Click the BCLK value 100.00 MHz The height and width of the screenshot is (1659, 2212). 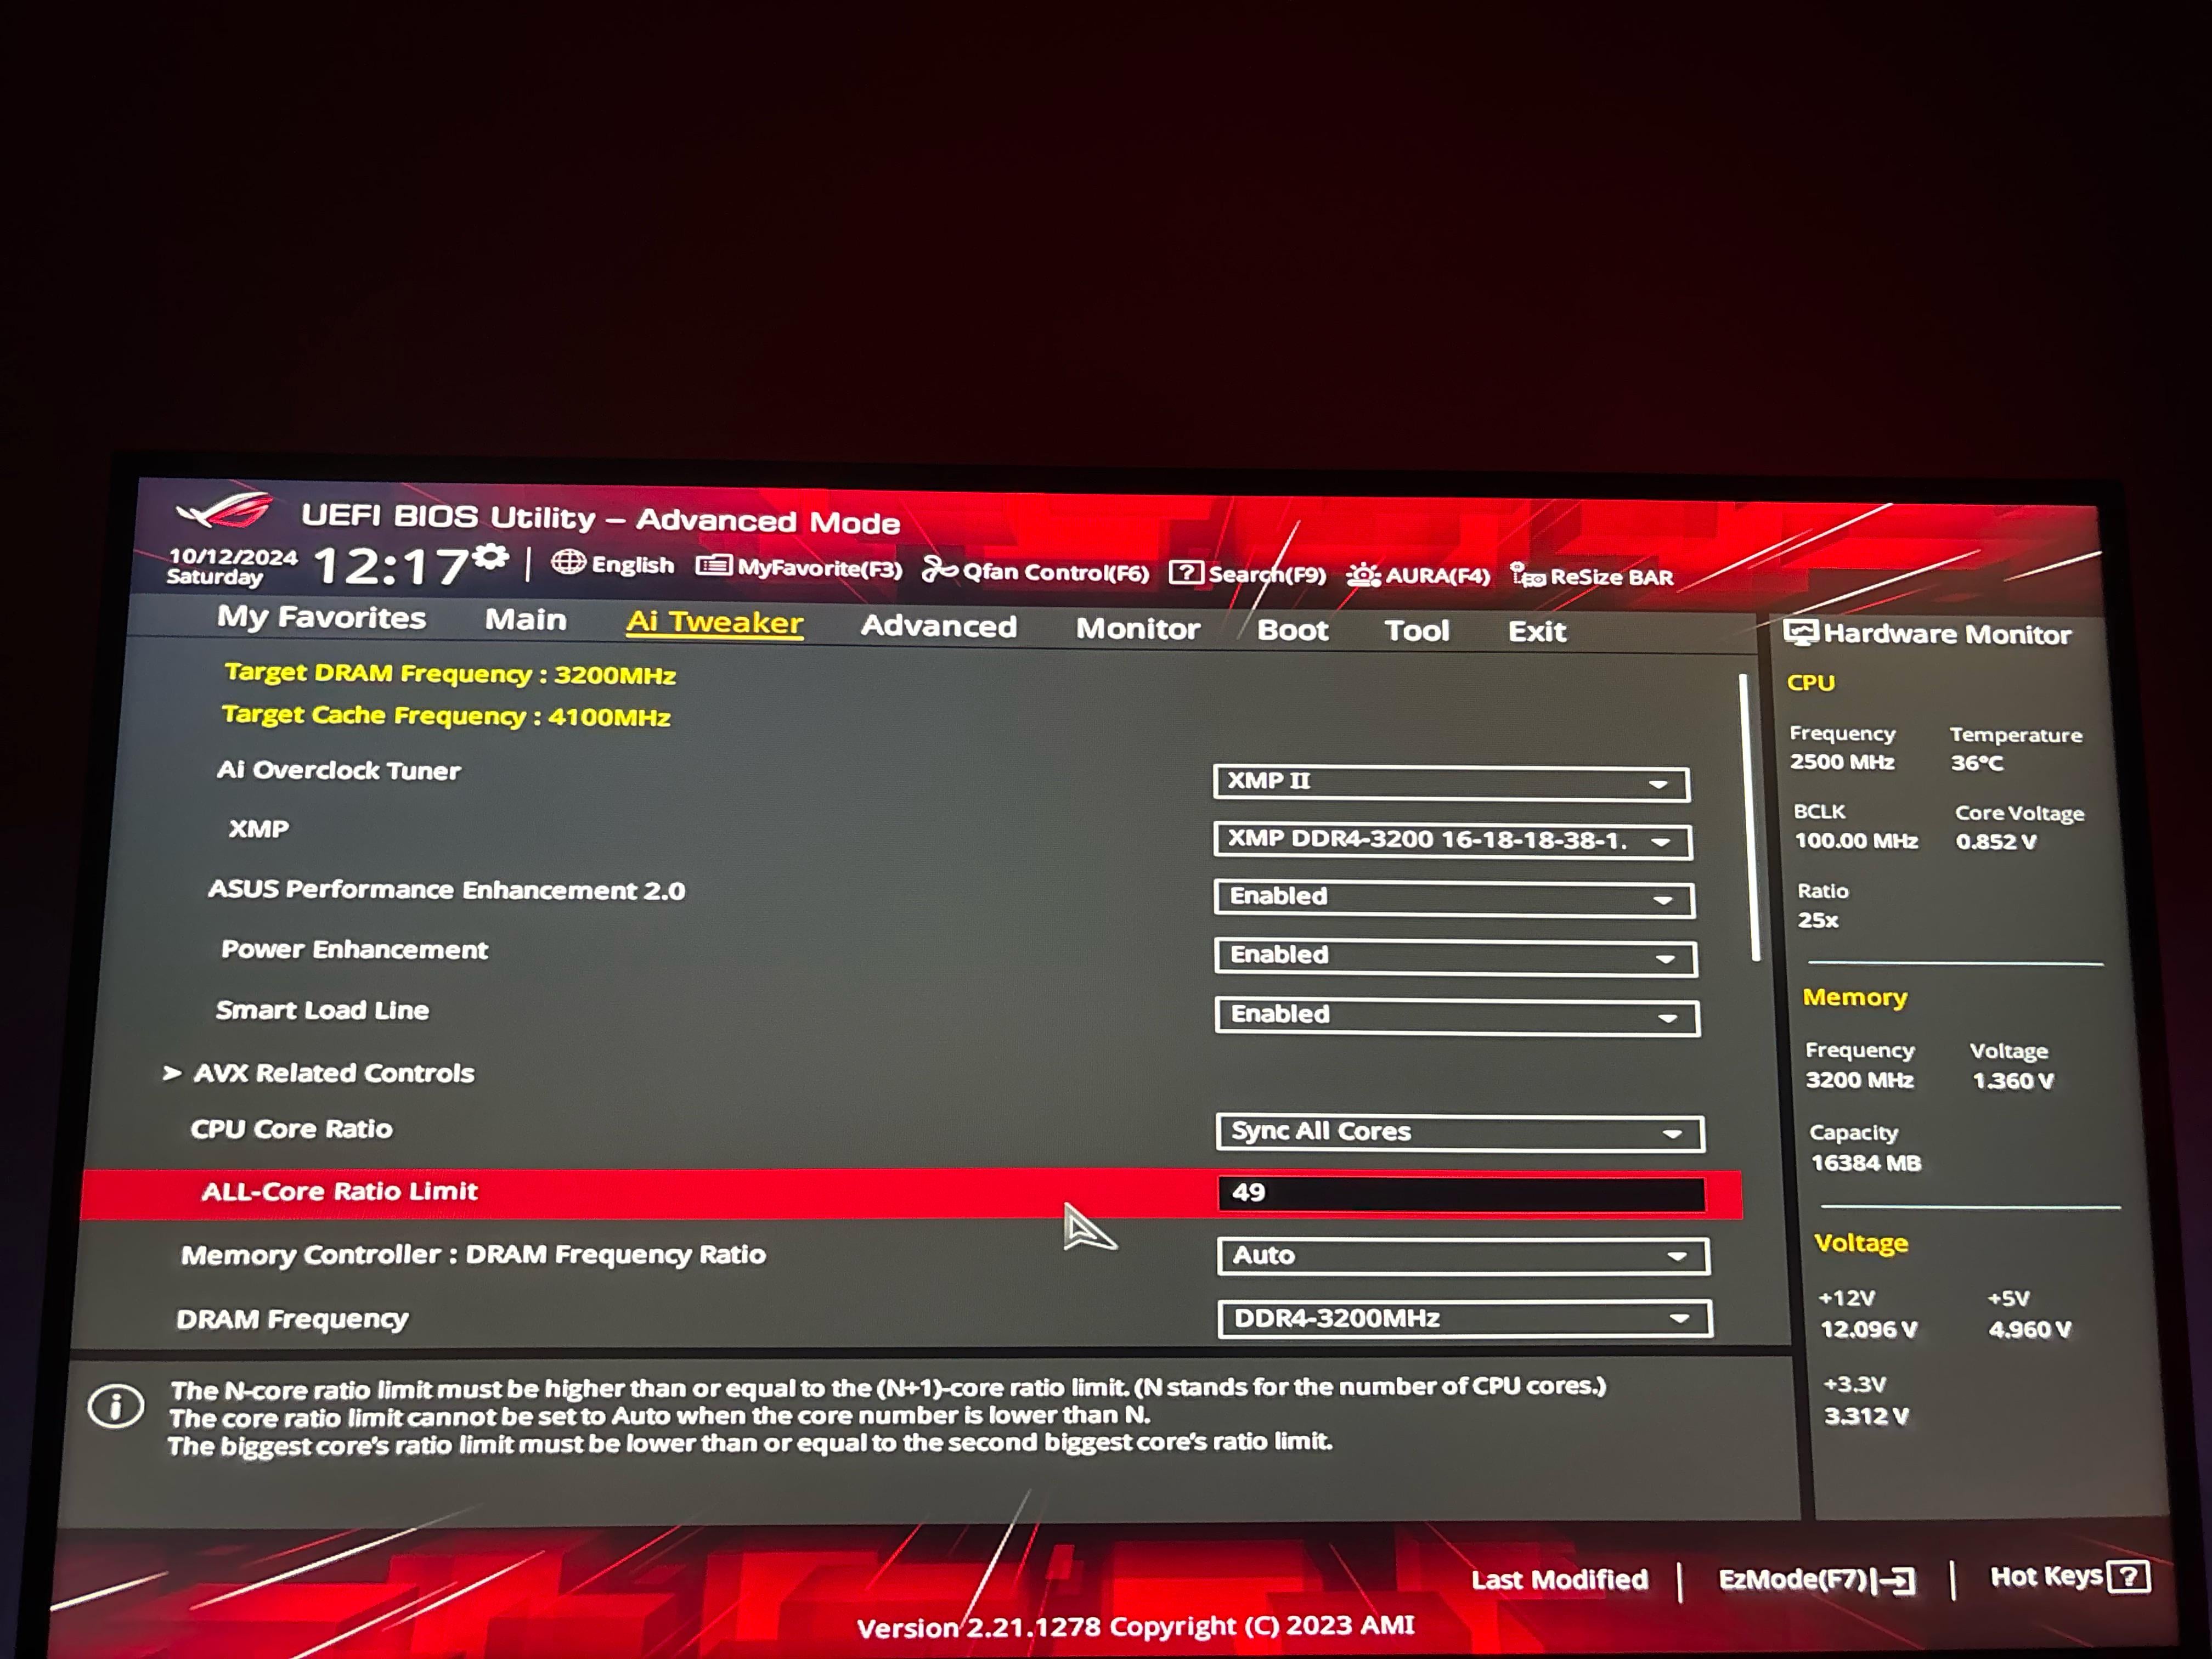[1856, 841]
